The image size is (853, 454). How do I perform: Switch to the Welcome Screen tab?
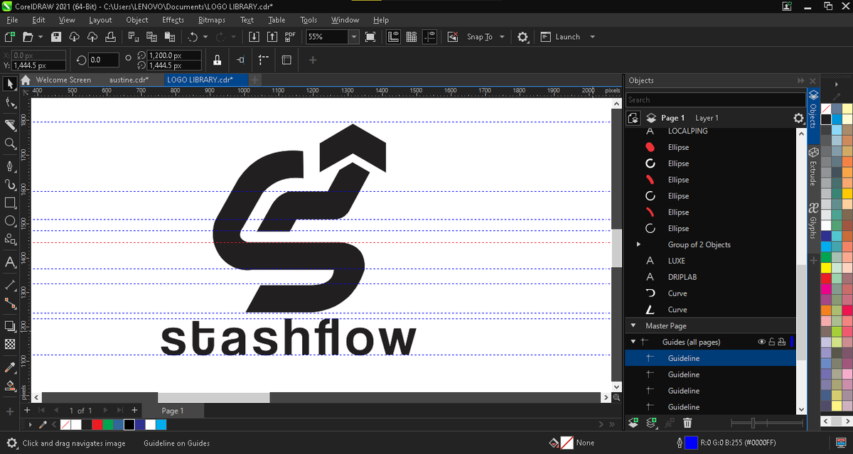point(63,80)
